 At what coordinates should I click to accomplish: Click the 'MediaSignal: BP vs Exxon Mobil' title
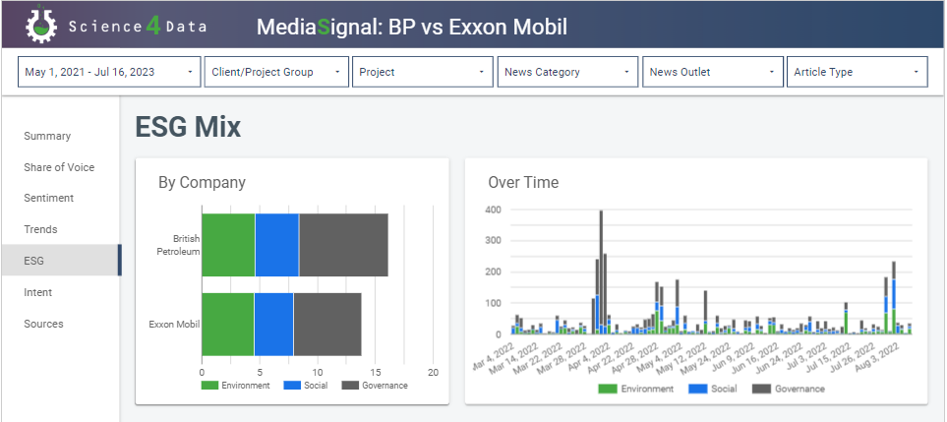click(x=412, y=27)
